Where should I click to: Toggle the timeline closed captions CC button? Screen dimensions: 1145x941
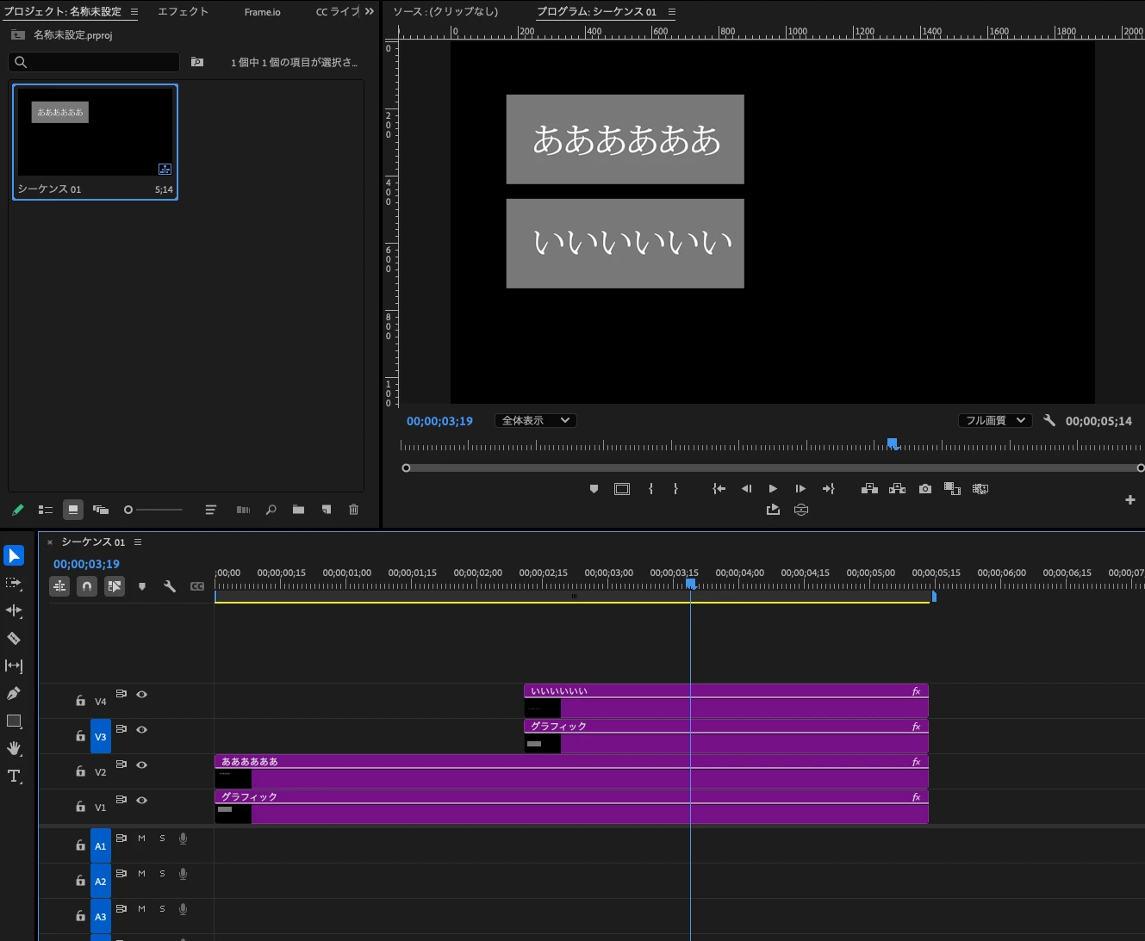click(197, 586)
